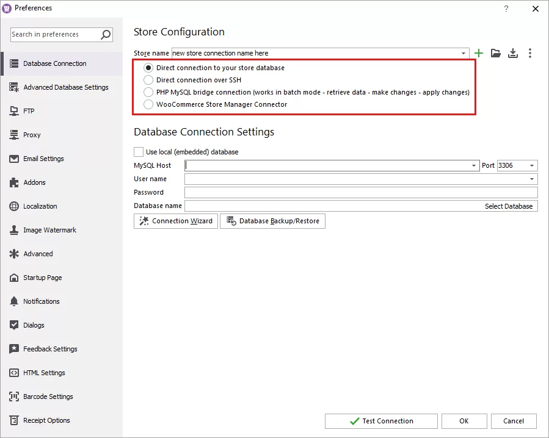Open the three-dot overflow menu
549x438 pixels.
(530, 53)
